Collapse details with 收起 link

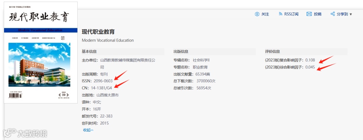click(x=88, y=130)
